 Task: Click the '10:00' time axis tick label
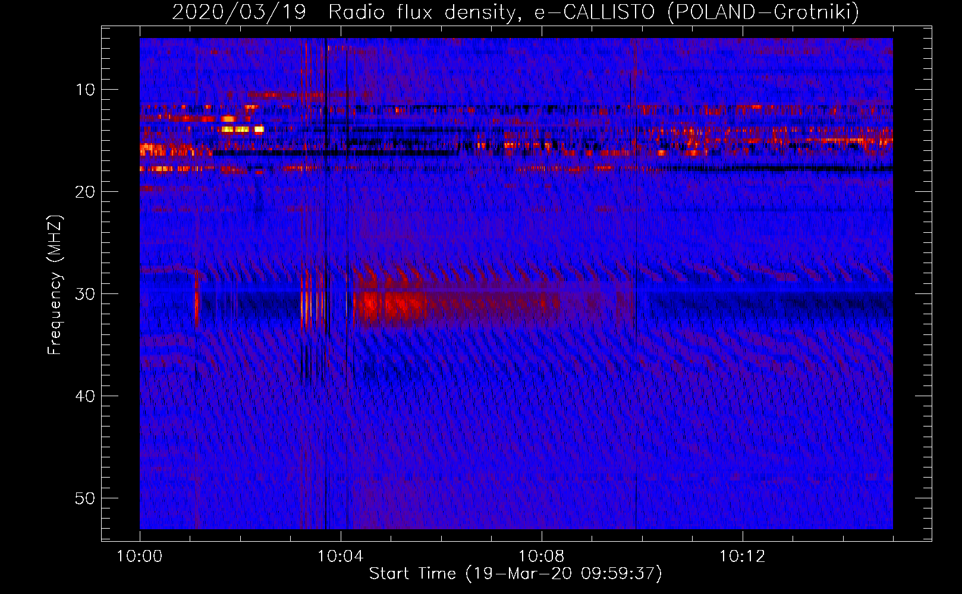click(x=140, y=557)
